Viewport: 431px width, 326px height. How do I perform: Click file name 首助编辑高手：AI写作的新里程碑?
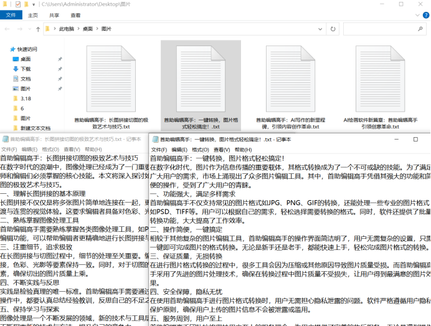coord(290,123)
